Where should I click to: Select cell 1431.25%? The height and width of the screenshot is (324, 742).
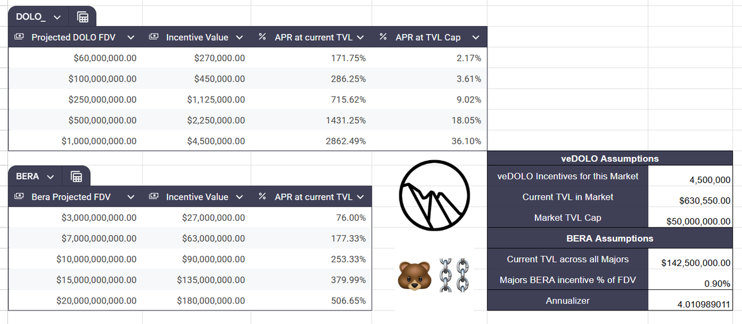[x=311, y=121]
